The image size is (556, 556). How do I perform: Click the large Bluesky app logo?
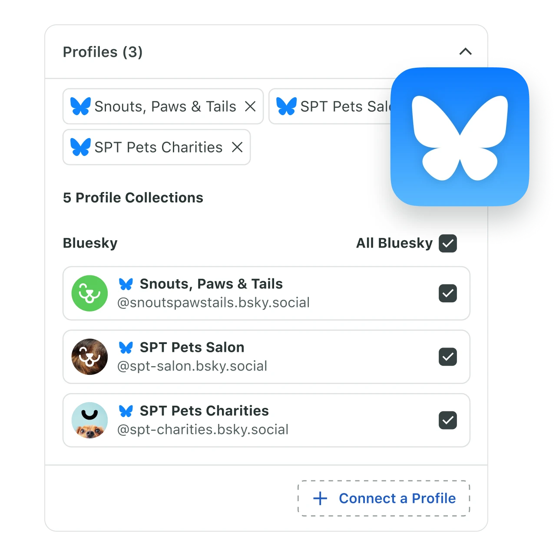tap(460, 137)
